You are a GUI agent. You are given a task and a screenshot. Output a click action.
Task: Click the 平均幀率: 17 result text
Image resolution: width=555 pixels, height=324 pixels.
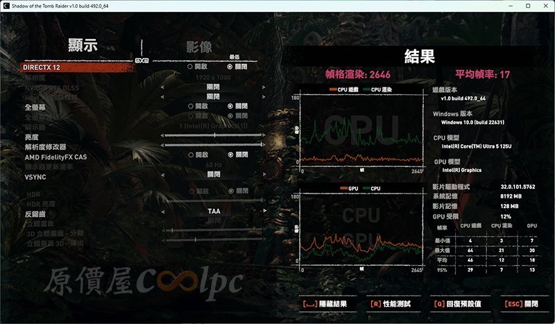click(x=482, y=74)
